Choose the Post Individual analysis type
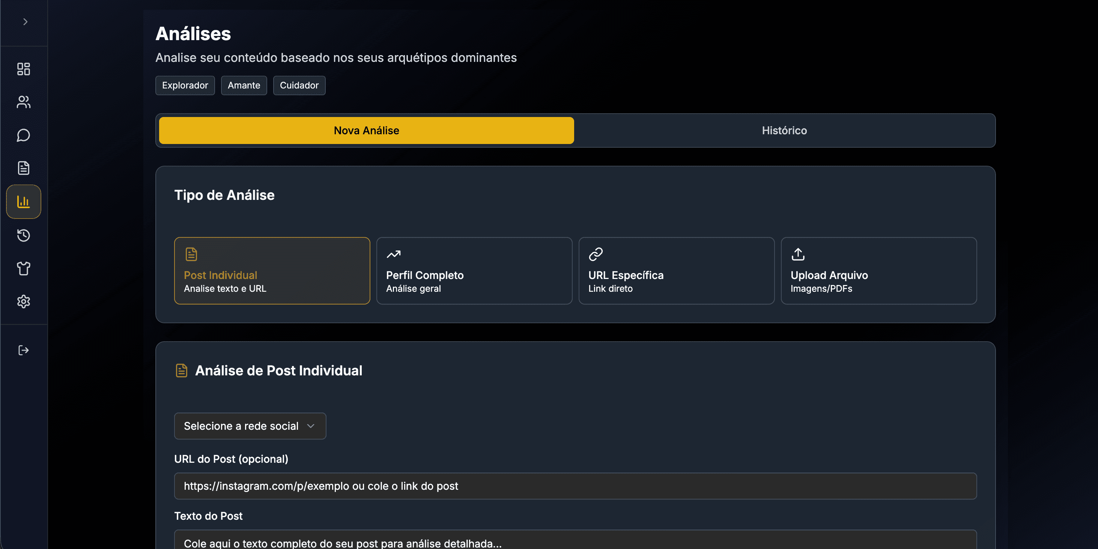 [272, 270]
